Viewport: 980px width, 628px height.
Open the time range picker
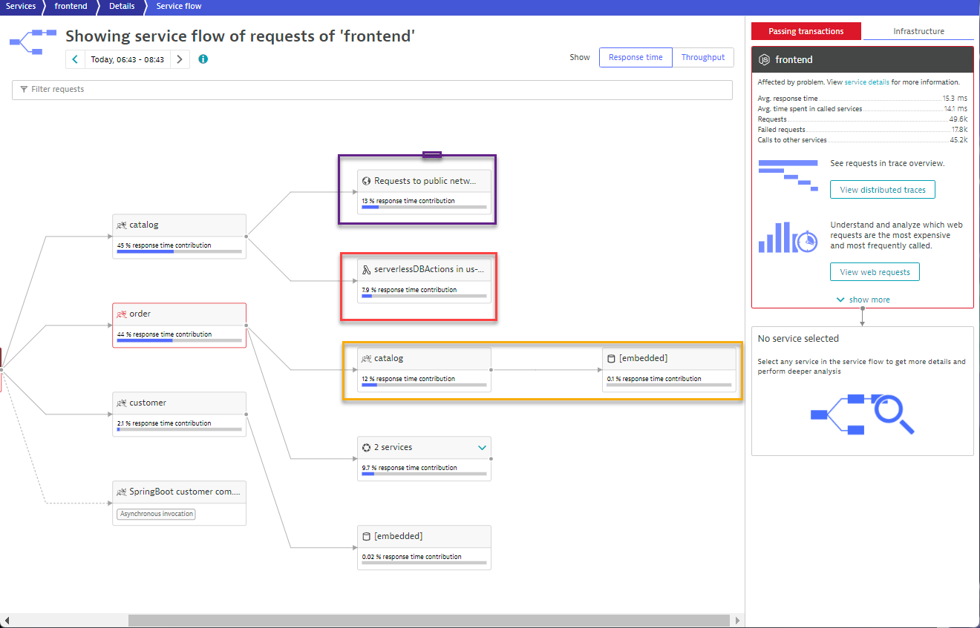click(128, 59)
